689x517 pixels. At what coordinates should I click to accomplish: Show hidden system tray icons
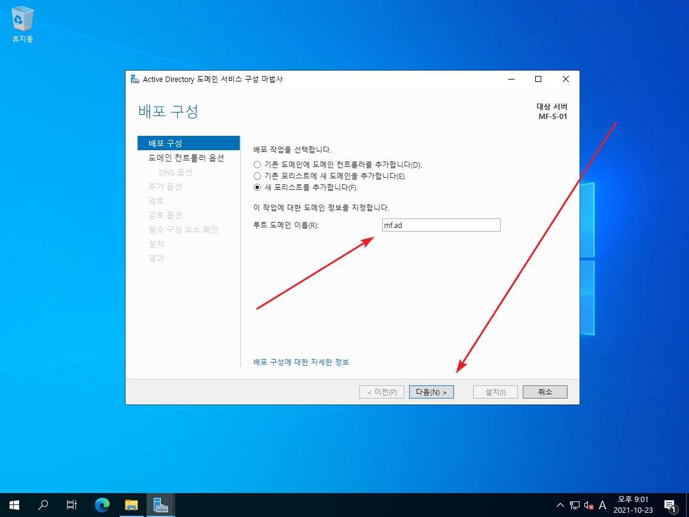(560, 505)
